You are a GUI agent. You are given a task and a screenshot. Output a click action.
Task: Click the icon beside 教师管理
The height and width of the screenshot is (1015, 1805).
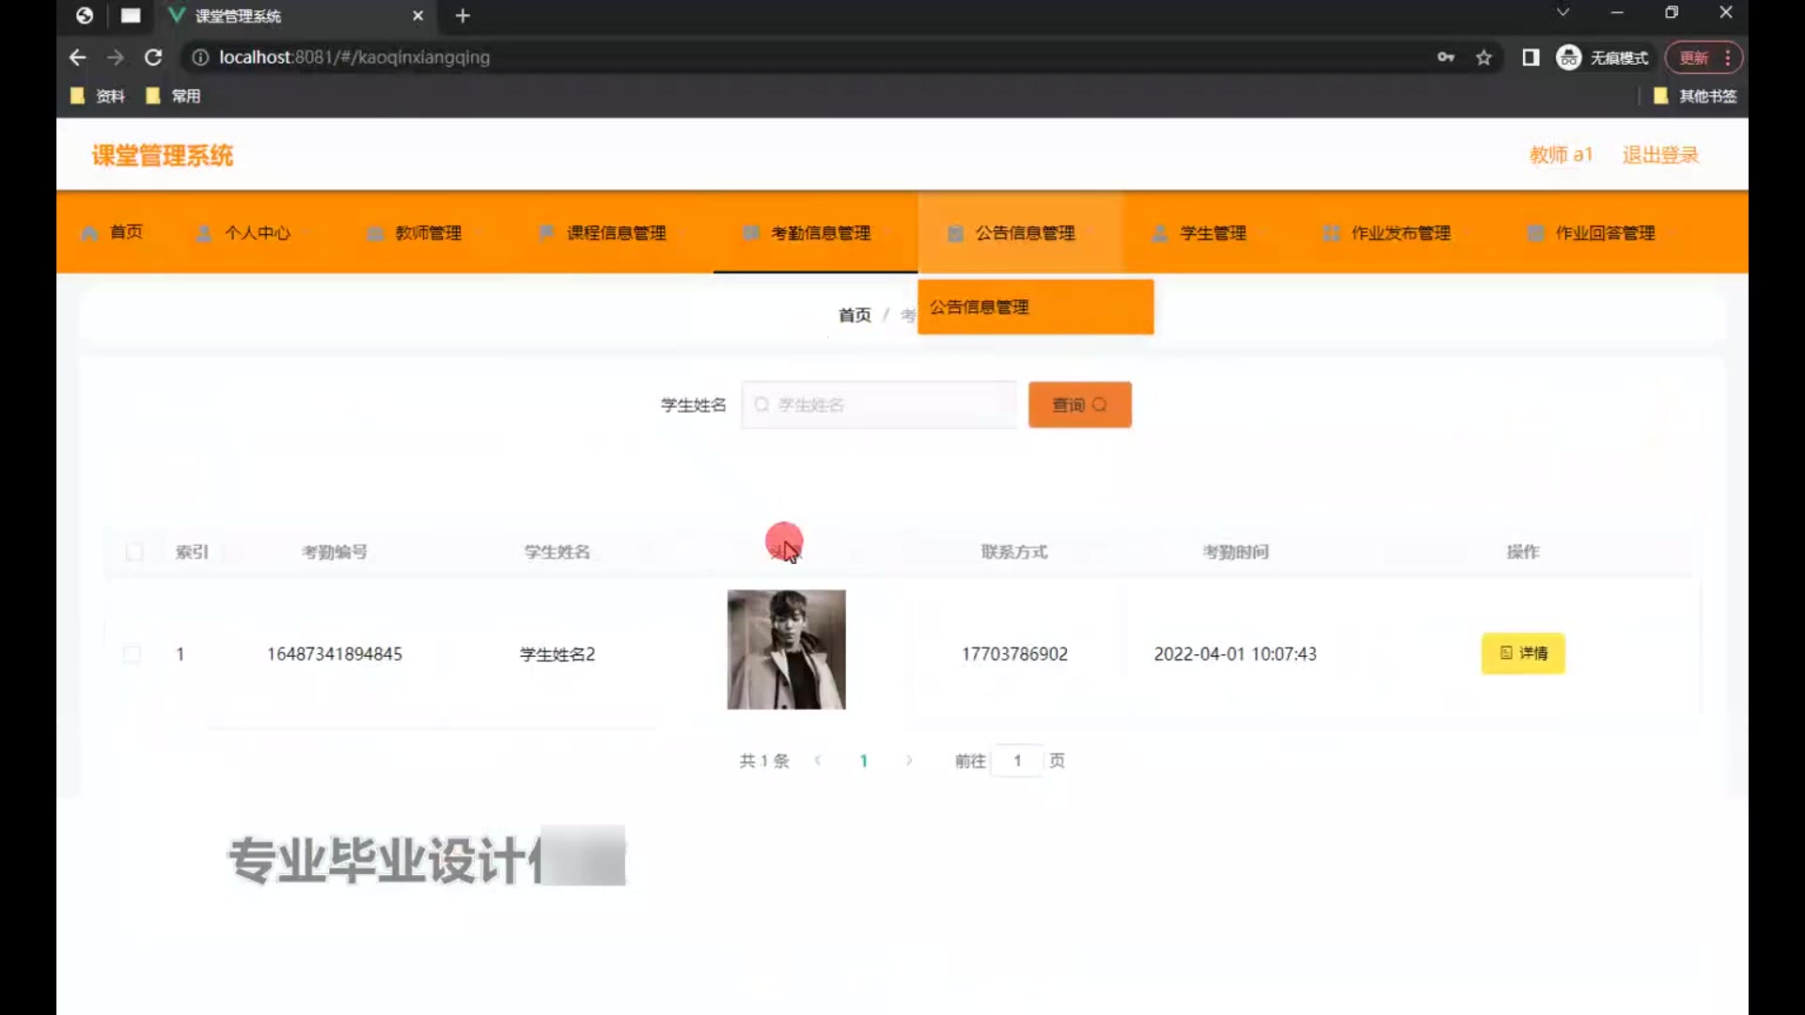(x=375, y=233)
